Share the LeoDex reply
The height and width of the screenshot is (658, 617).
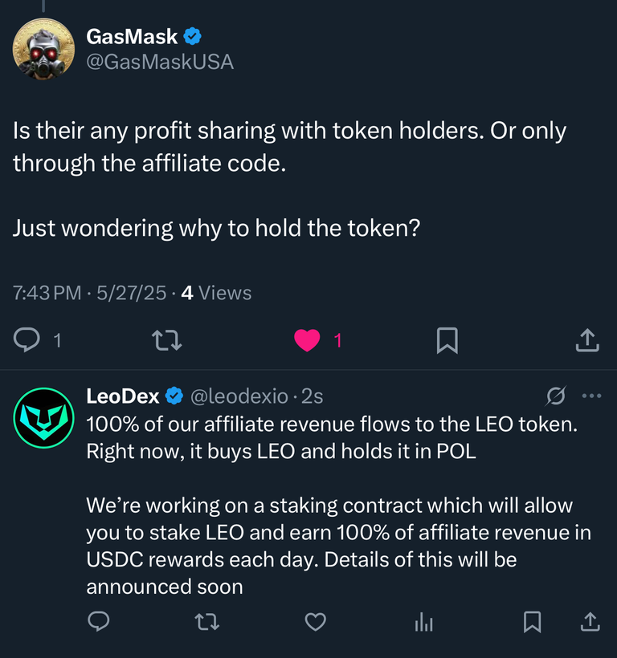[590, 621]
